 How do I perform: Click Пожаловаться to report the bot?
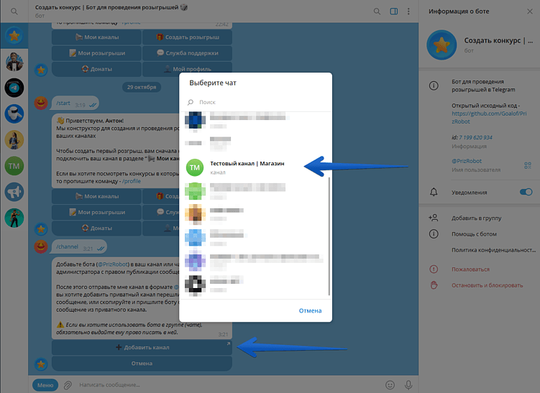click(x=470, y=269)
